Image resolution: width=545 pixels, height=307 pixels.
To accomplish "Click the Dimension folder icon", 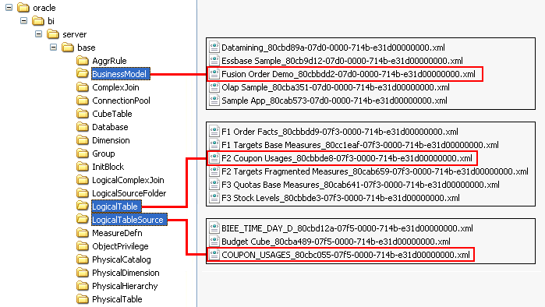I will [83, 140].
